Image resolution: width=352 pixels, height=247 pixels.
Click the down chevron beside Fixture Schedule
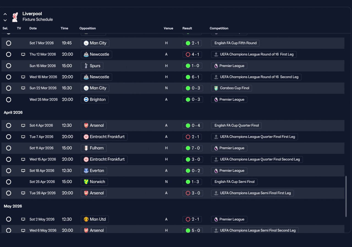pos(5,20)
